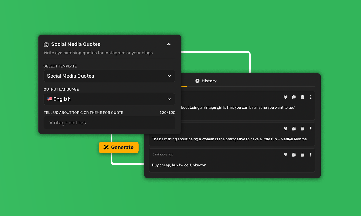Copy the Marilyn Monroe quote
Screen dimensions: 361x216
click(294, 129)
